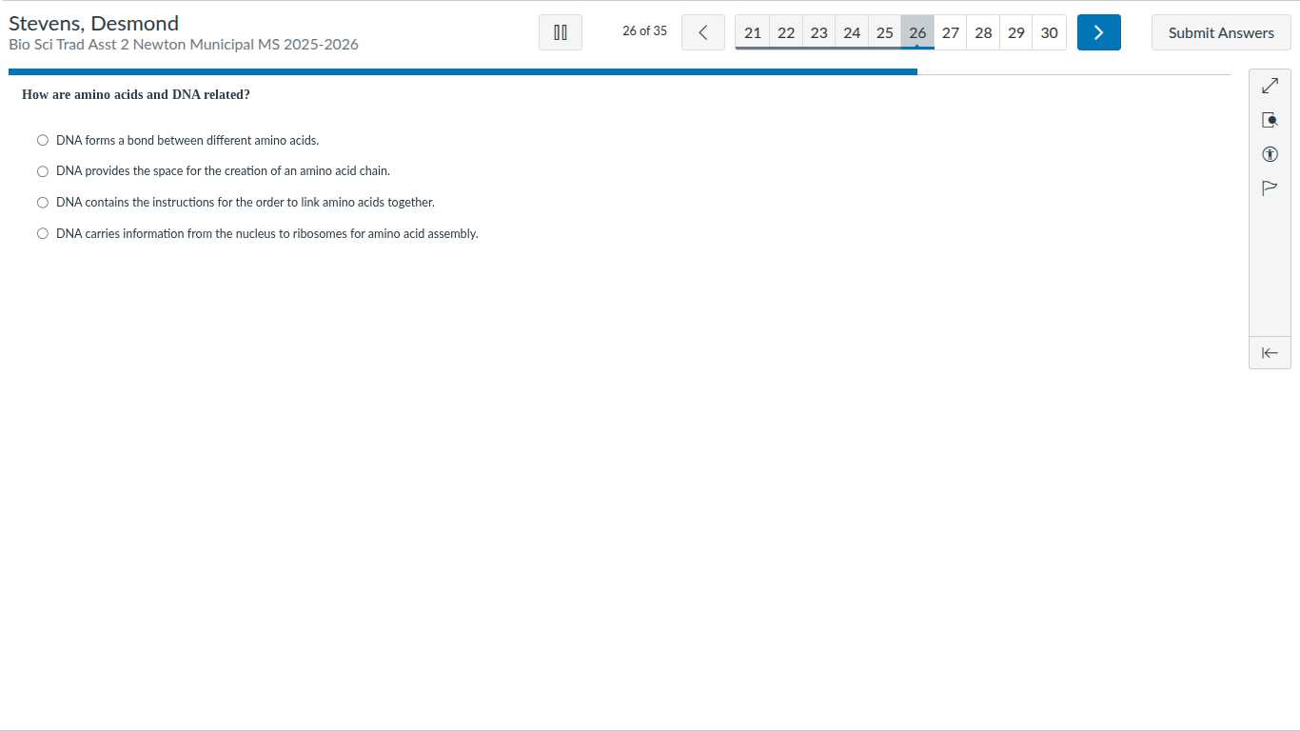Image resolution: width=1300 pixels, height=731 pixels.
Task: Click the assessment title Bio Sci Trad Asst 2
Action: pyautogui.click(x=184, y=45)
